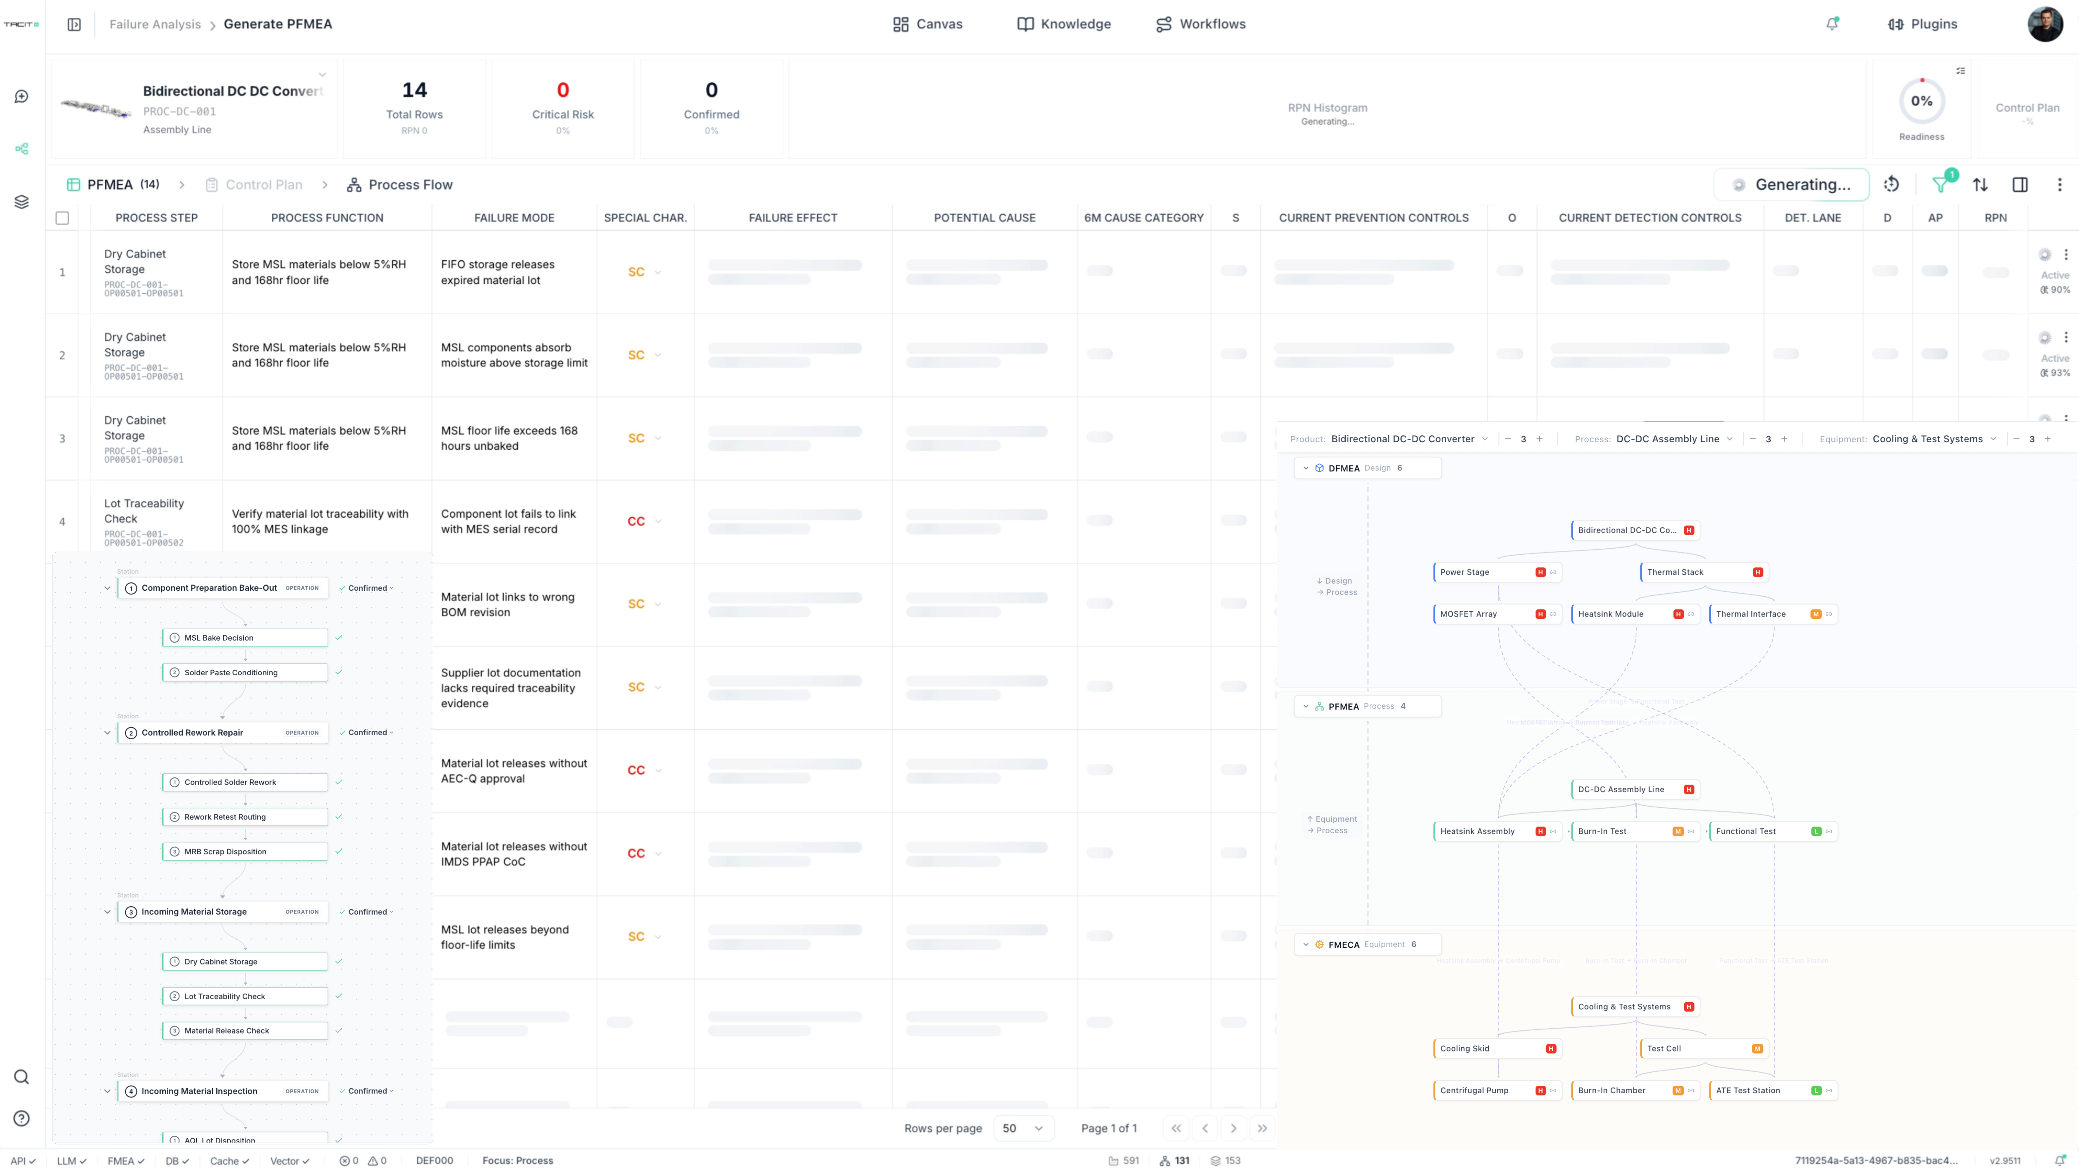Click the Generating... button
This screenshot has height=1168, width=2079.
coord(1792,185)
